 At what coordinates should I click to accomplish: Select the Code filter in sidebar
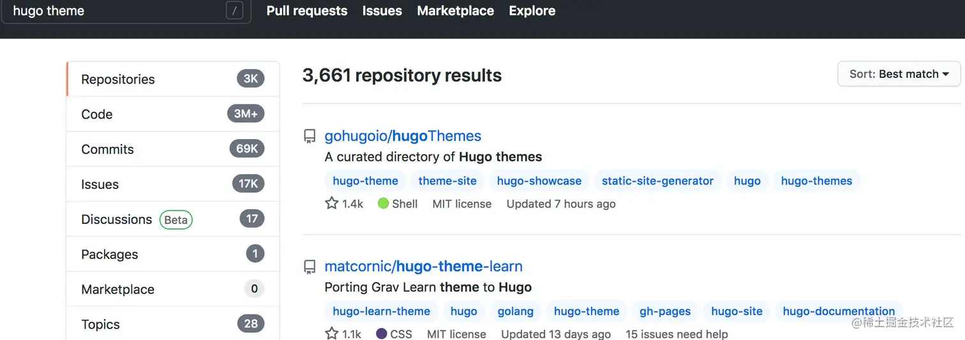pos(173,114)
